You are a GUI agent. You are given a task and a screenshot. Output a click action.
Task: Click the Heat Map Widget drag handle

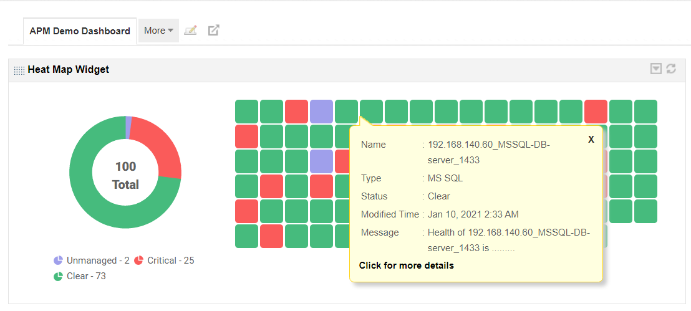pos(19,70)
